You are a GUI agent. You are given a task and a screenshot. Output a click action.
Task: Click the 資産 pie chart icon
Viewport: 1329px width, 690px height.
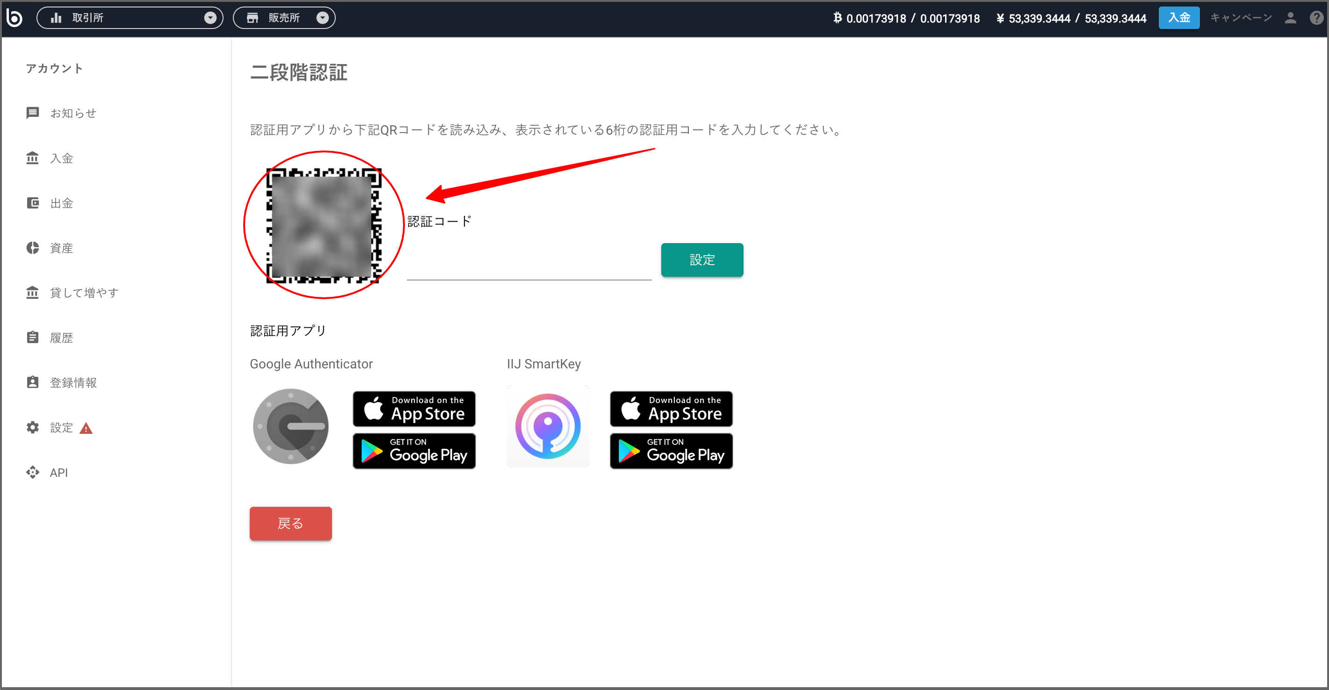coord(33,248)
